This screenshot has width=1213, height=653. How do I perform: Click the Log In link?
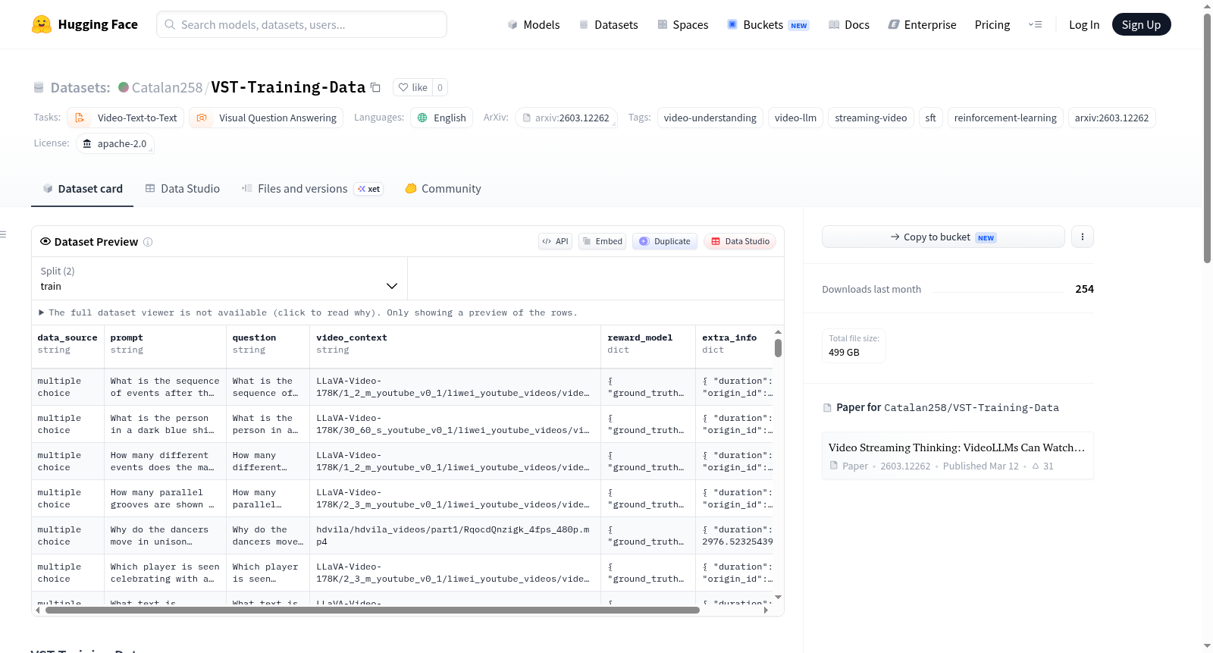pyautogui.click(x=1084, y=24)
